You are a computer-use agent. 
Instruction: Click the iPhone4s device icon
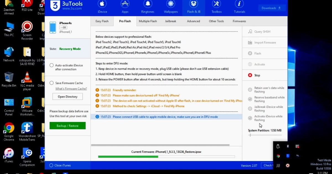[x=53, y=28]
